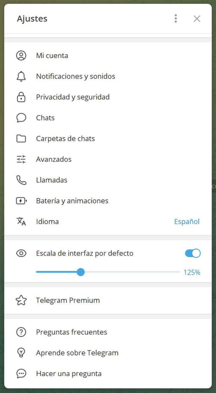Viewport: 216px width, 393px height.
Task: Click the phone icon for Llamadas
Action: (x=21, y=180)
